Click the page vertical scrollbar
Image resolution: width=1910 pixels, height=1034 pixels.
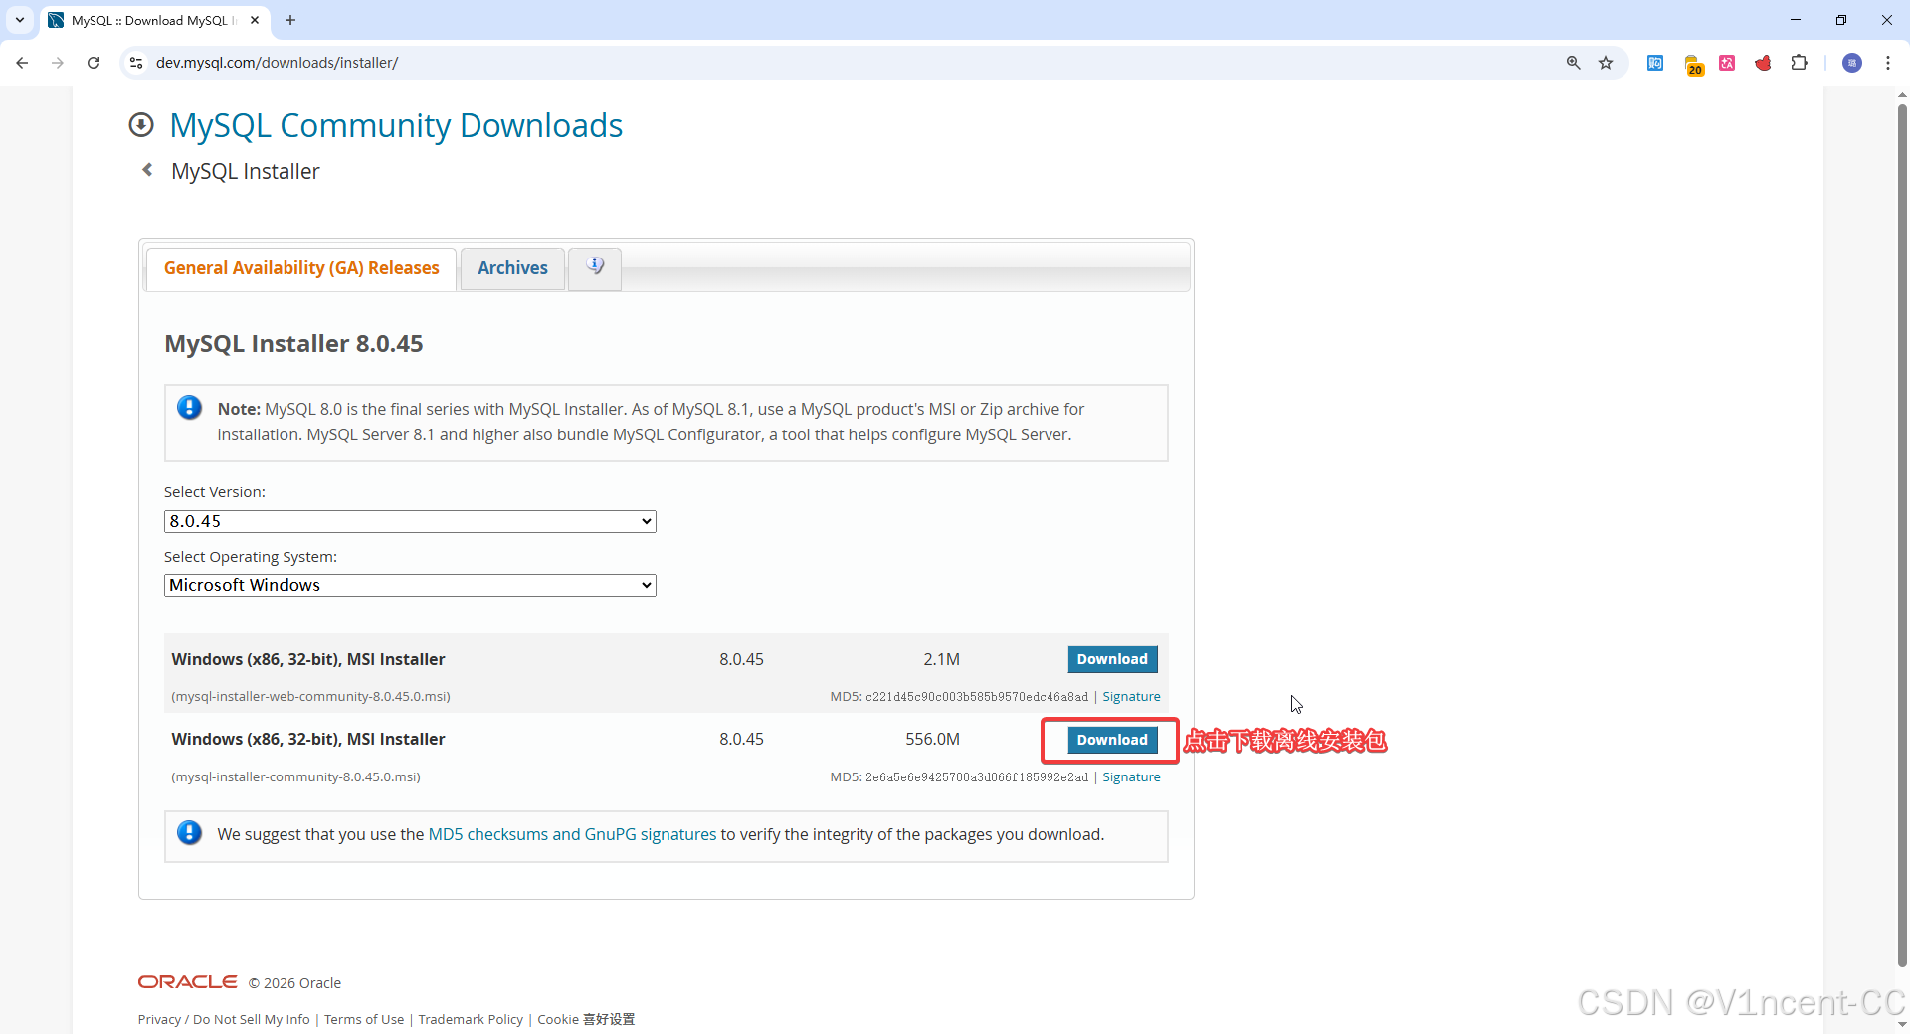(1902, 537)
